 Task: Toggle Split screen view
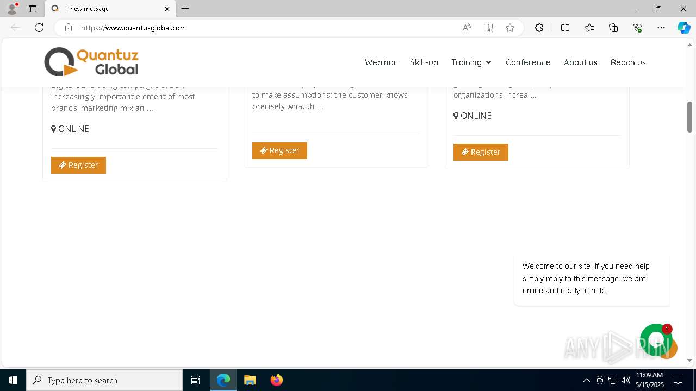pyautogui.click(x=565, y=28)
